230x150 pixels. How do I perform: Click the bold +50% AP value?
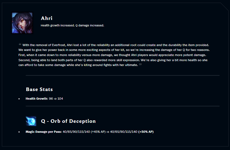pyautogui.click(x=146, y=132)
